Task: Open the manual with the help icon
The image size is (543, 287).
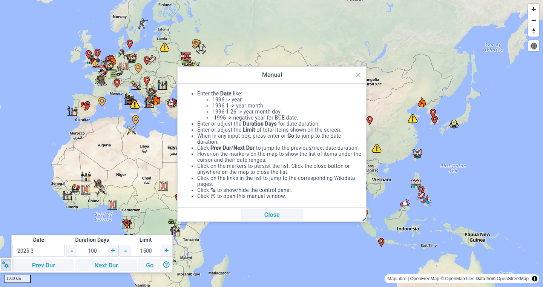Action: 166,265
